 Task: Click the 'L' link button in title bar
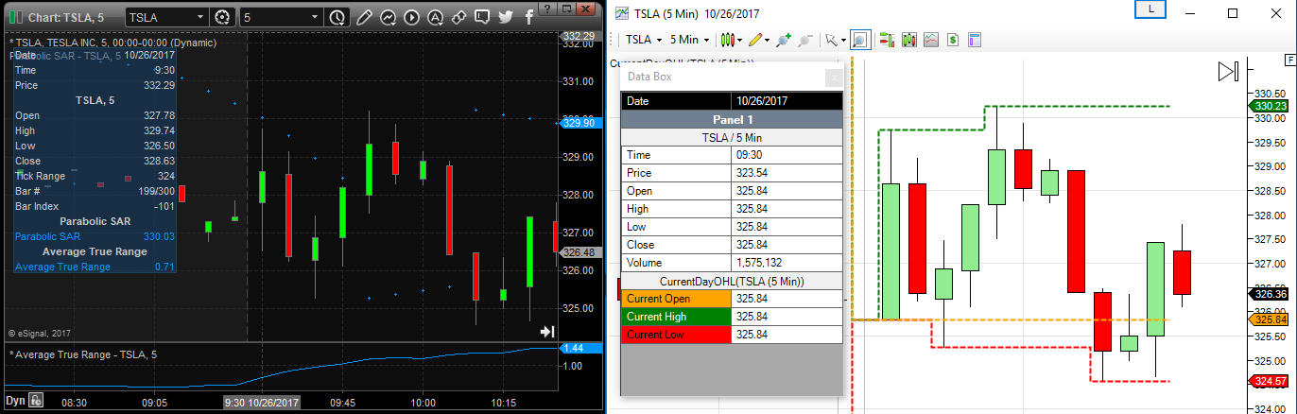coord(1150,9)
